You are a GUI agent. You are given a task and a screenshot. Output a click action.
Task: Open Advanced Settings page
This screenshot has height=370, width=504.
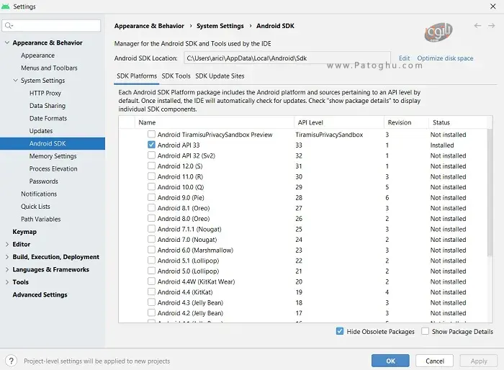point(40,294)
